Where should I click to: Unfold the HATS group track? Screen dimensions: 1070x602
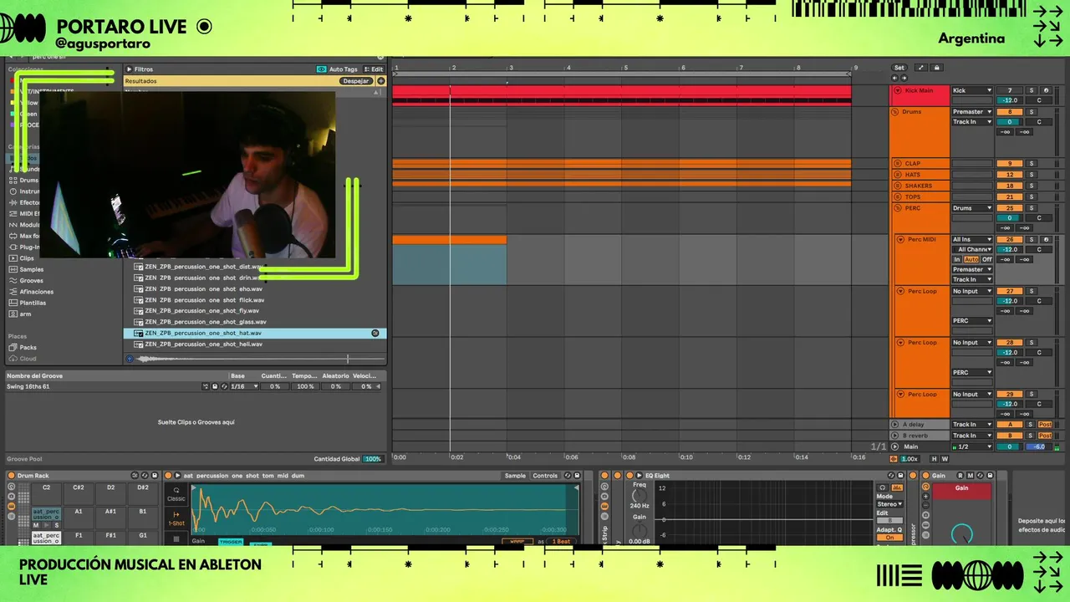click(898, 175)
